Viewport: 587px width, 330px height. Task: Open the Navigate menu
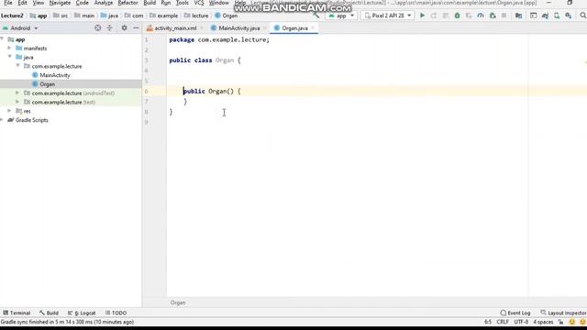coord(60,3)
